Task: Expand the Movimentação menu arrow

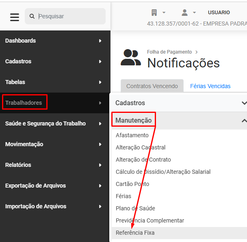Action: (x=100, y=144)
